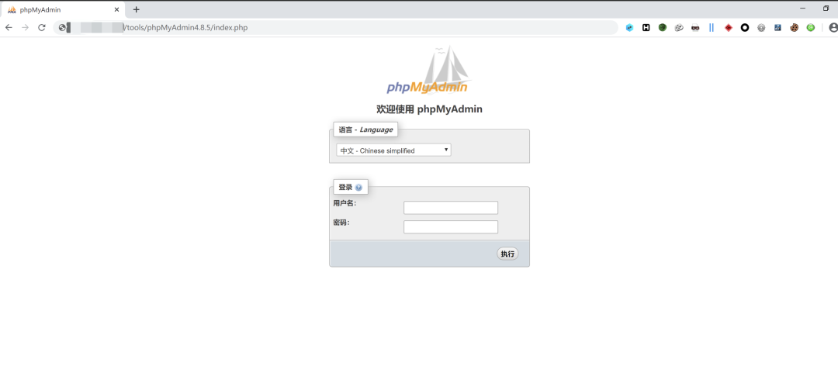The height and width of the screenshot is (387, 838).
Task: Click the username (用户名) input field
Action: [451, 208]
